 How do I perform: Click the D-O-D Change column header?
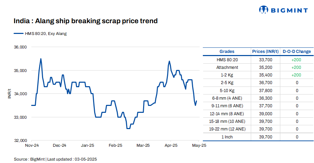(x=297, y=52)
